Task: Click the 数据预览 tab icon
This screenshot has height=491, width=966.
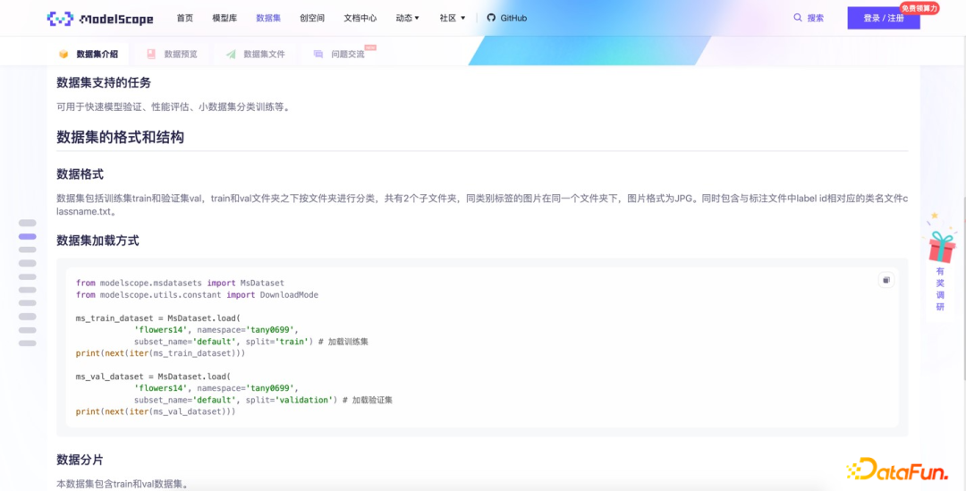Action: click(x=151, y=55)
